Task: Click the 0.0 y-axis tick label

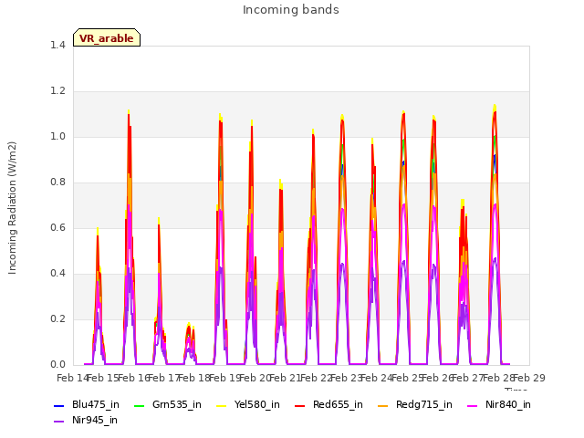Action: (57, 364)
